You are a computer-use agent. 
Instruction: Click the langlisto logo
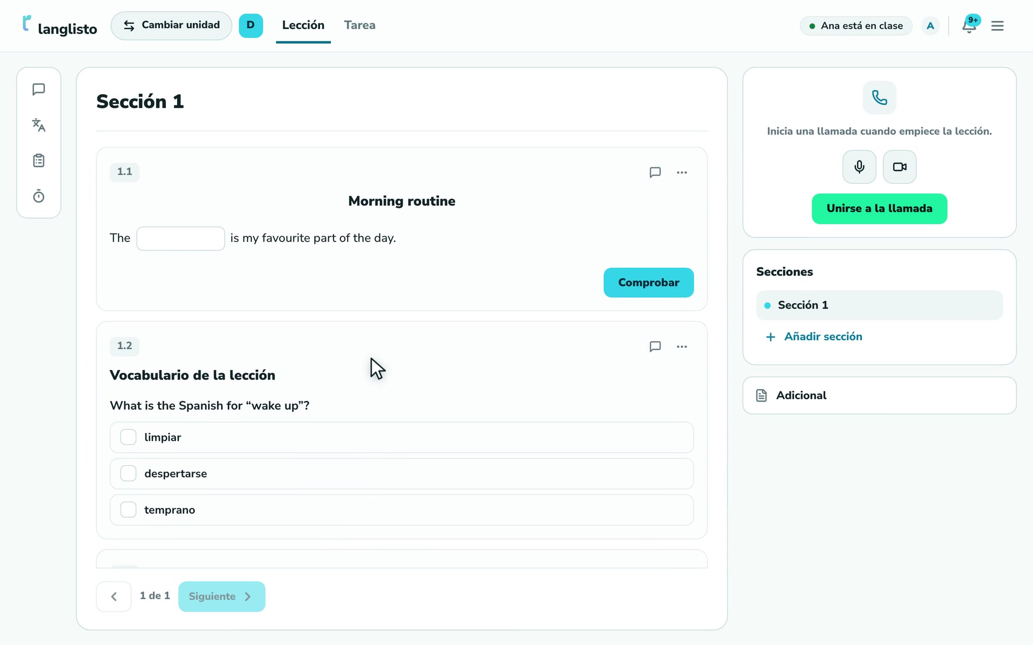[60, 26]
